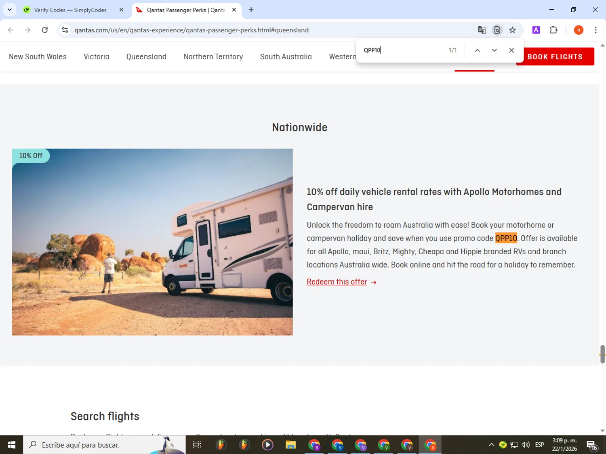Open a new browser tab
The width and height of the screenshot is (606, 454).
tap(251, 10)
